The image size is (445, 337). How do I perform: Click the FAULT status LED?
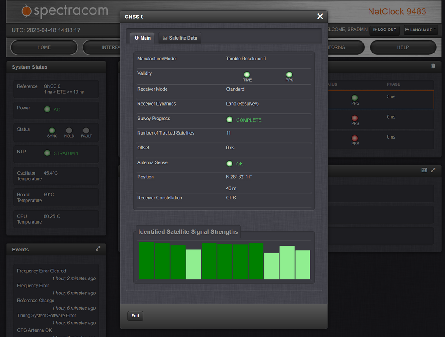[x=86, y=130]
